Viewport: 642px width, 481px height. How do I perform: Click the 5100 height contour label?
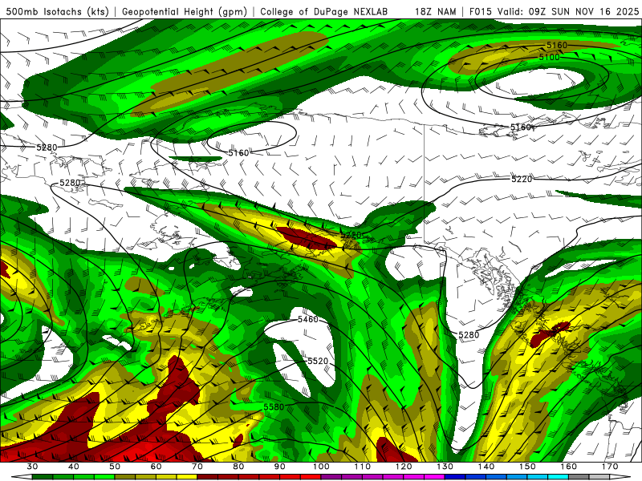[549, 57]
